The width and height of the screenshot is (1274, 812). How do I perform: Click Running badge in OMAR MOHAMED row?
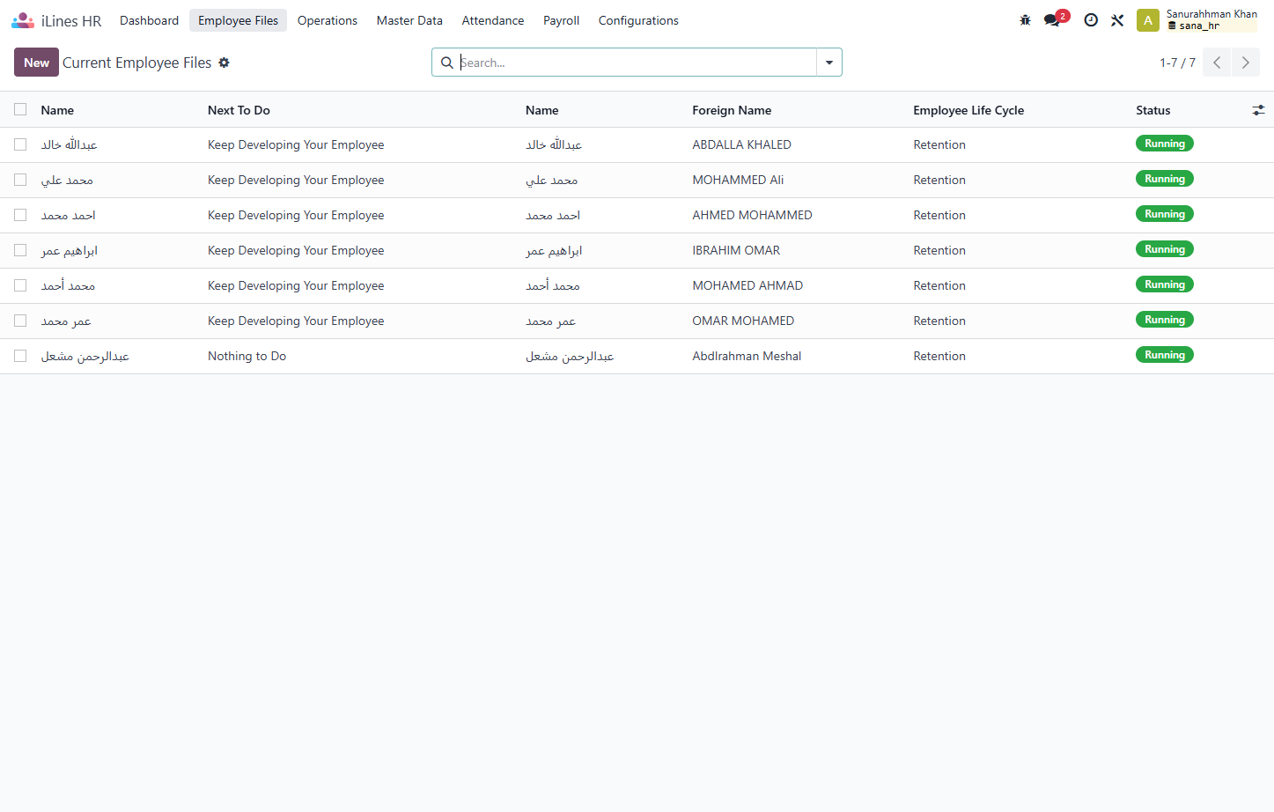point(1164,320)
